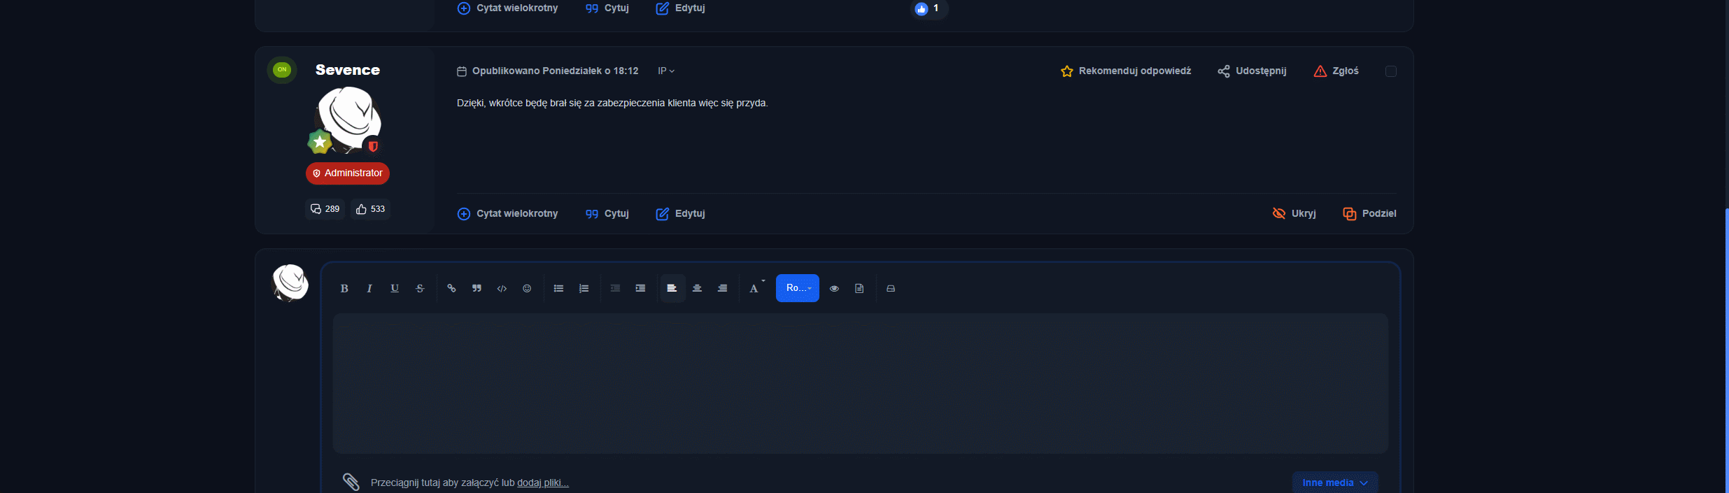This screenshot has width=1729, height=493.
Task: Click Edytuj in the topmost post
Action: [x=680, y=8]
